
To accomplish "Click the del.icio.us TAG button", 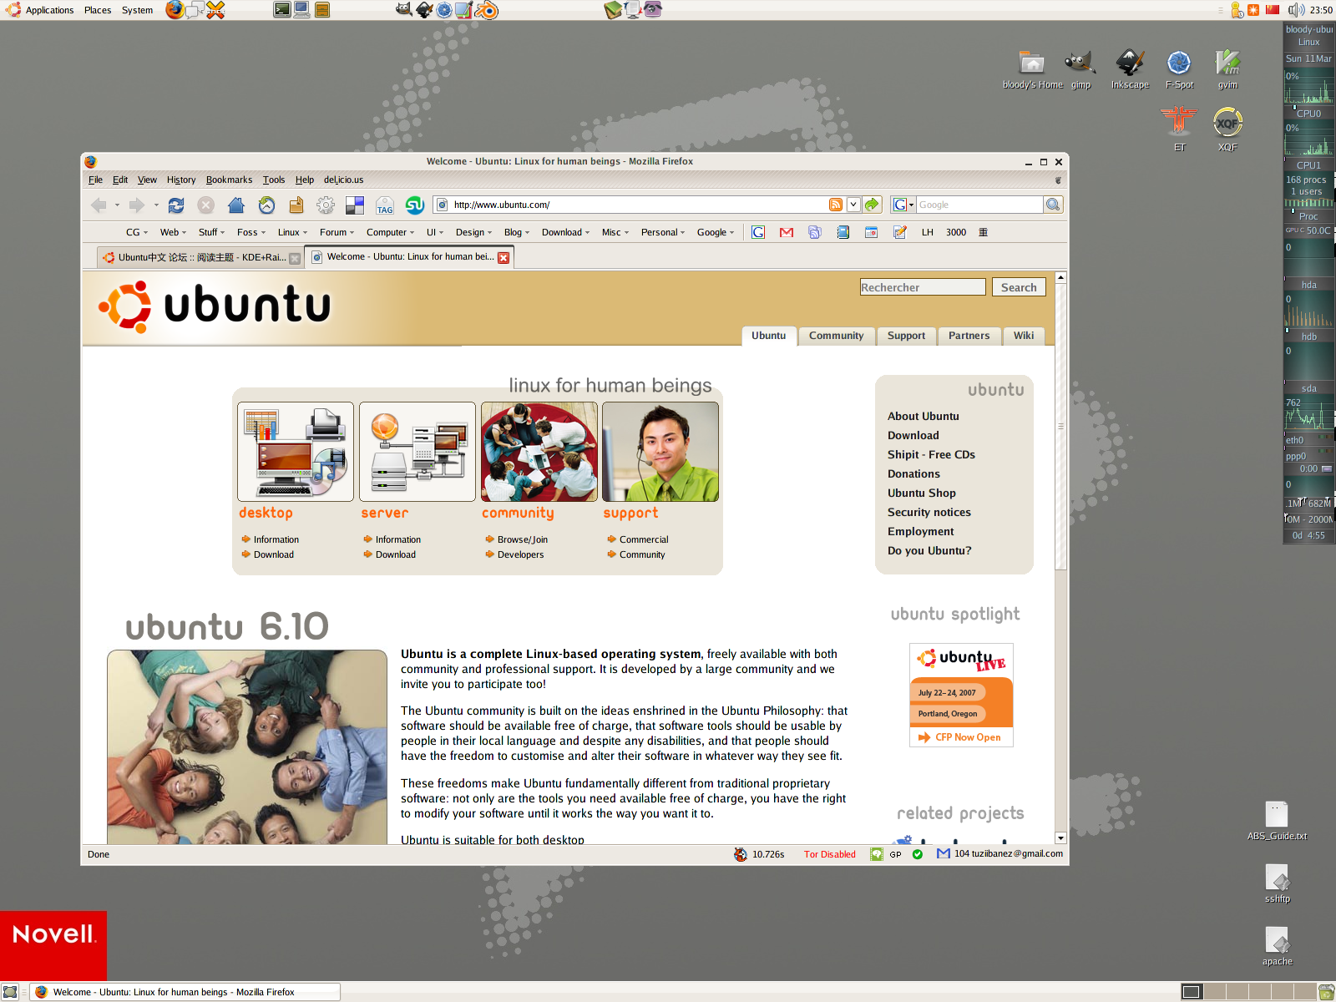I will [x=385, y=205].
